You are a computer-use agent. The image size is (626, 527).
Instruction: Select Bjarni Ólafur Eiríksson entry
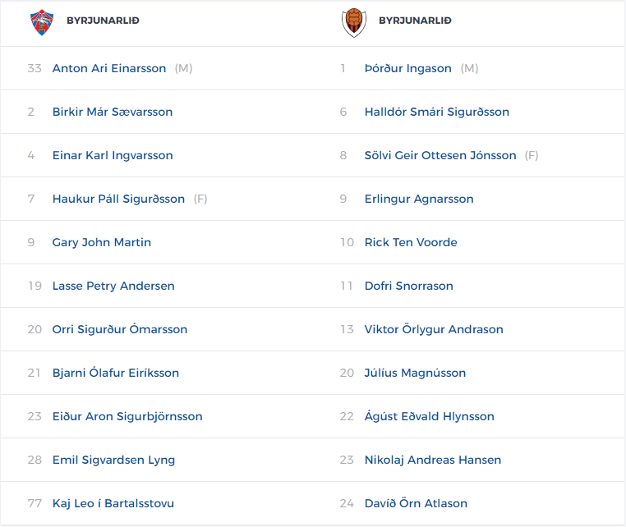(x=116, y=373)
